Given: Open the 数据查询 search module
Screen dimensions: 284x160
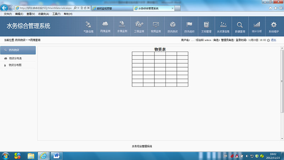Looking at the screenshot, I should point(240,27).
